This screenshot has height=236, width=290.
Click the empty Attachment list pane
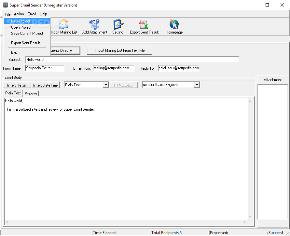coord(273,152)
